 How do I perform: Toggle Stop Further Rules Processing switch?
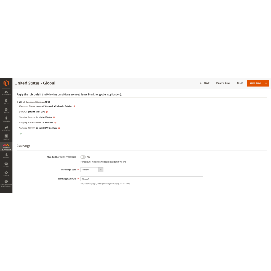(83, 157)
